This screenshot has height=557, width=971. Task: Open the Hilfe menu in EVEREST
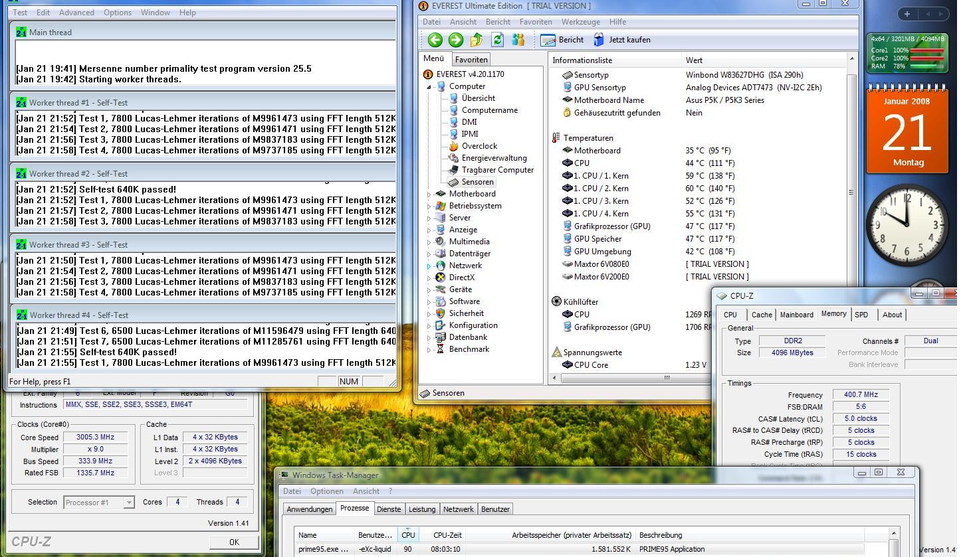coord(617,22)
